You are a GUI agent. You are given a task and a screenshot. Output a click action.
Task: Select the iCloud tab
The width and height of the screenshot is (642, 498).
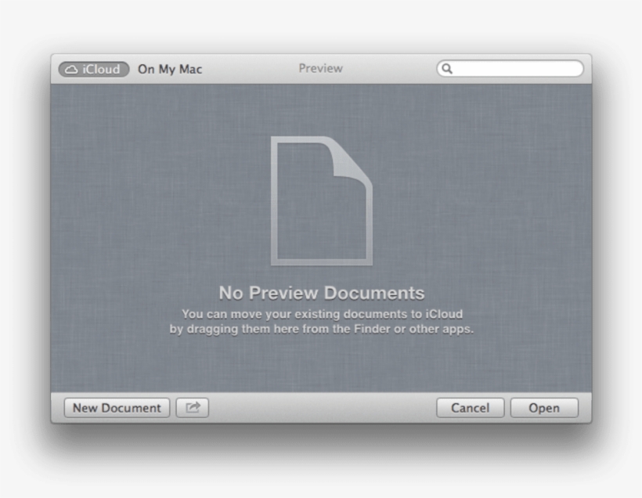(x=94, y=69)
